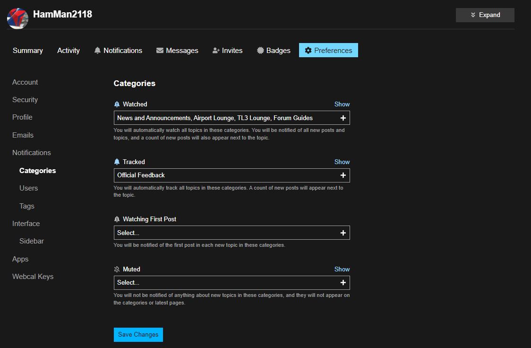Click the envelope icon on Messages tab
531x348 pixels.
pyautogui.click(x=160, y=51)
